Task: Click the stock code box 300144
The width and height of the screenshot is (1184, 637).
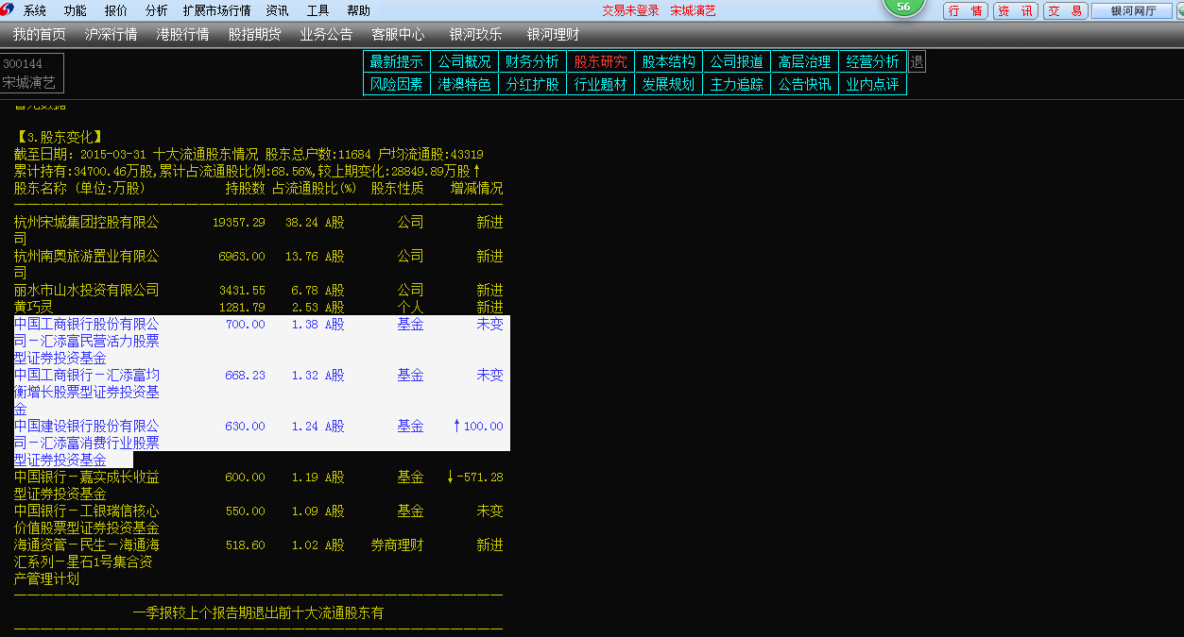Action: [32, 74]
